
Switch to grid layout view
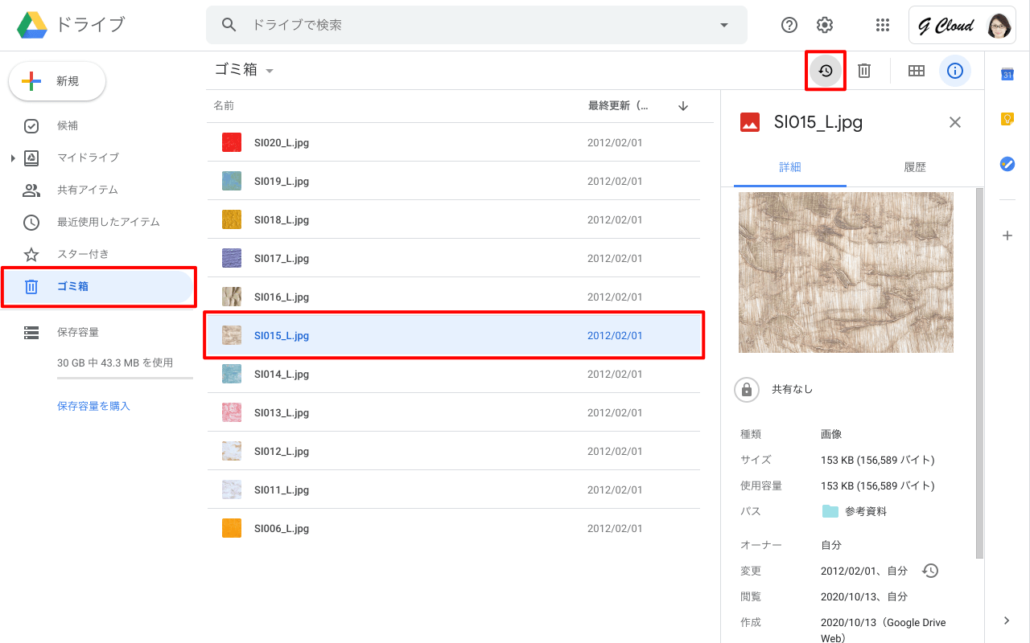click(916, 71)
